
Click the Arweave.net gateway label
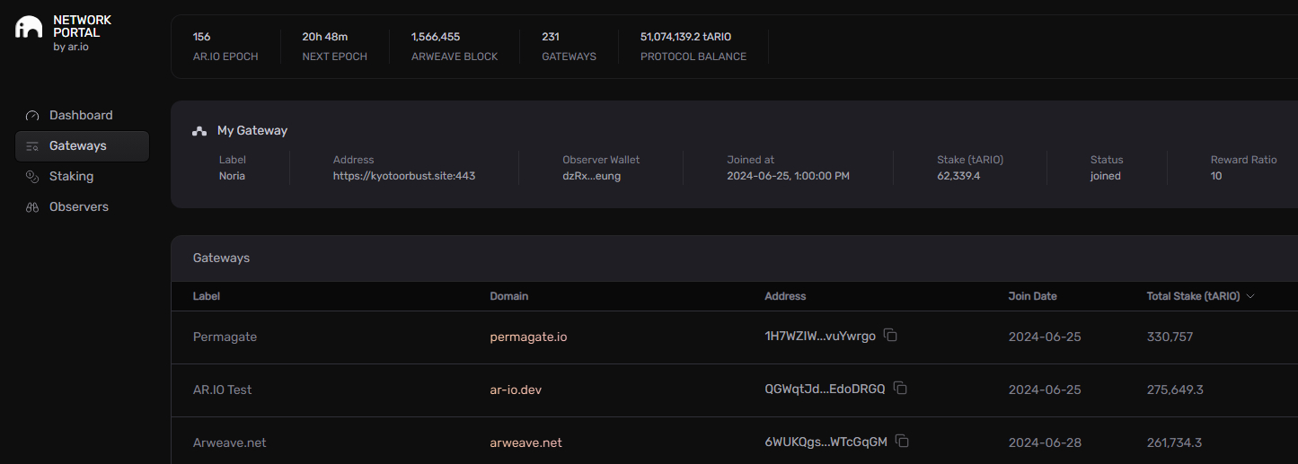point(230,443)
